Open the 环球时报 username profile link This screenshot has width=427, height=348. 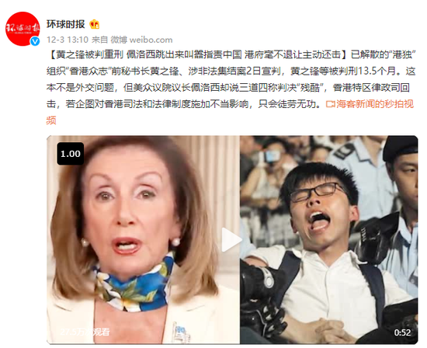[66, 24]
